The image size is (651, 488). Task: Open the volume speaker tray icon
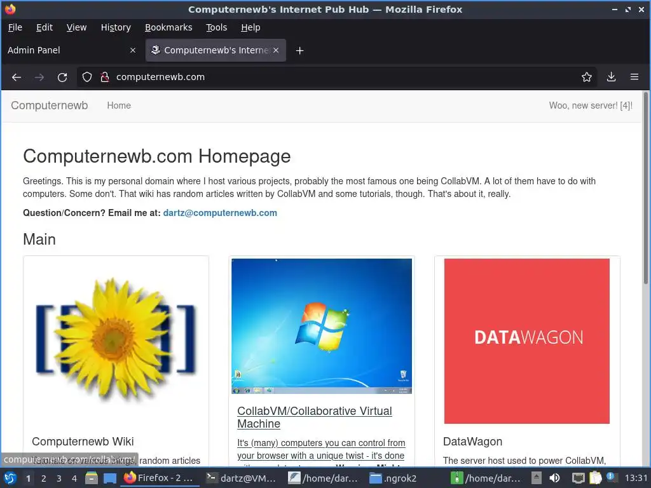click(554, 478)
